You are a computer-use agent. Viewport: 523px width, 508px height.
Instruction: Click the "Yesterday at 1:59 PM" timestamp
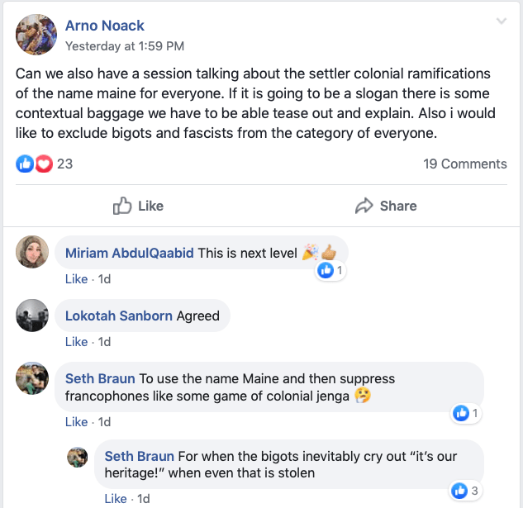pyautogui.click(x=125, y=46)
